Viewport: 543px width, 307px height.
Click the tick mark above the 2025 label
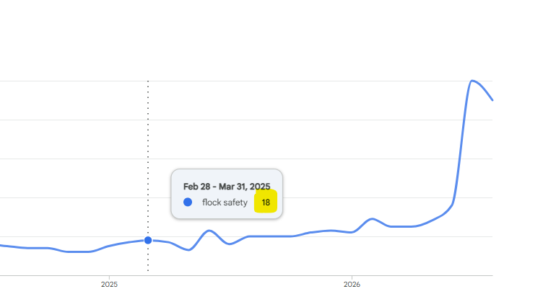[x=109, y=277]
